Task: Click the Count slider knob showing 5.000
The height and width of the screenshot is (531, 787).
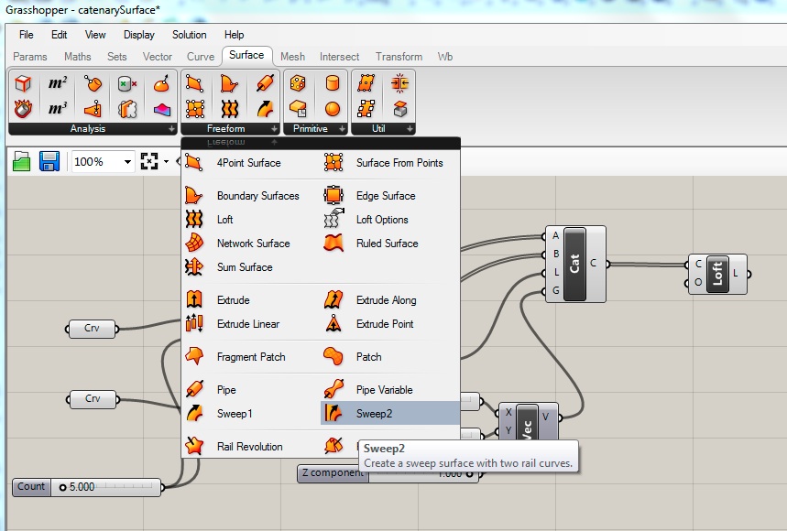Action: [62, 487]
